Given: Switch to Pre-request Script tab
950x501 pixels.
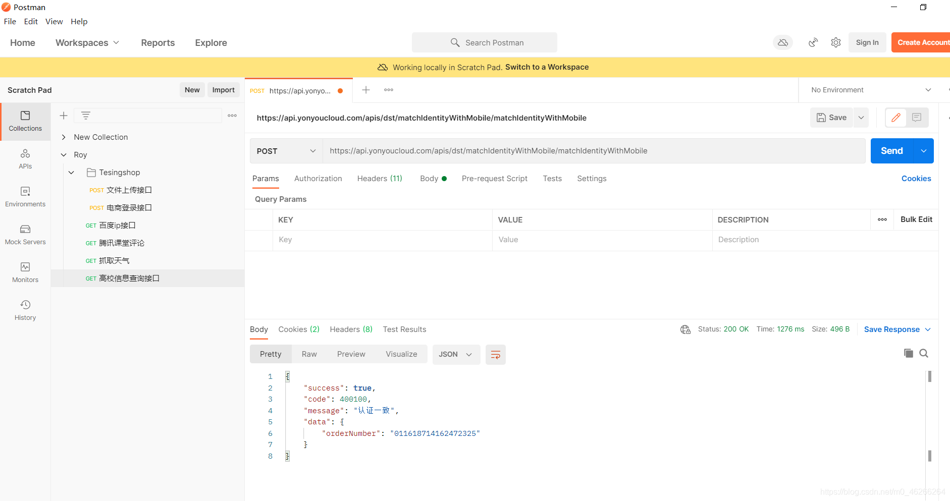Looking at the screenshot, I should 495,179.
